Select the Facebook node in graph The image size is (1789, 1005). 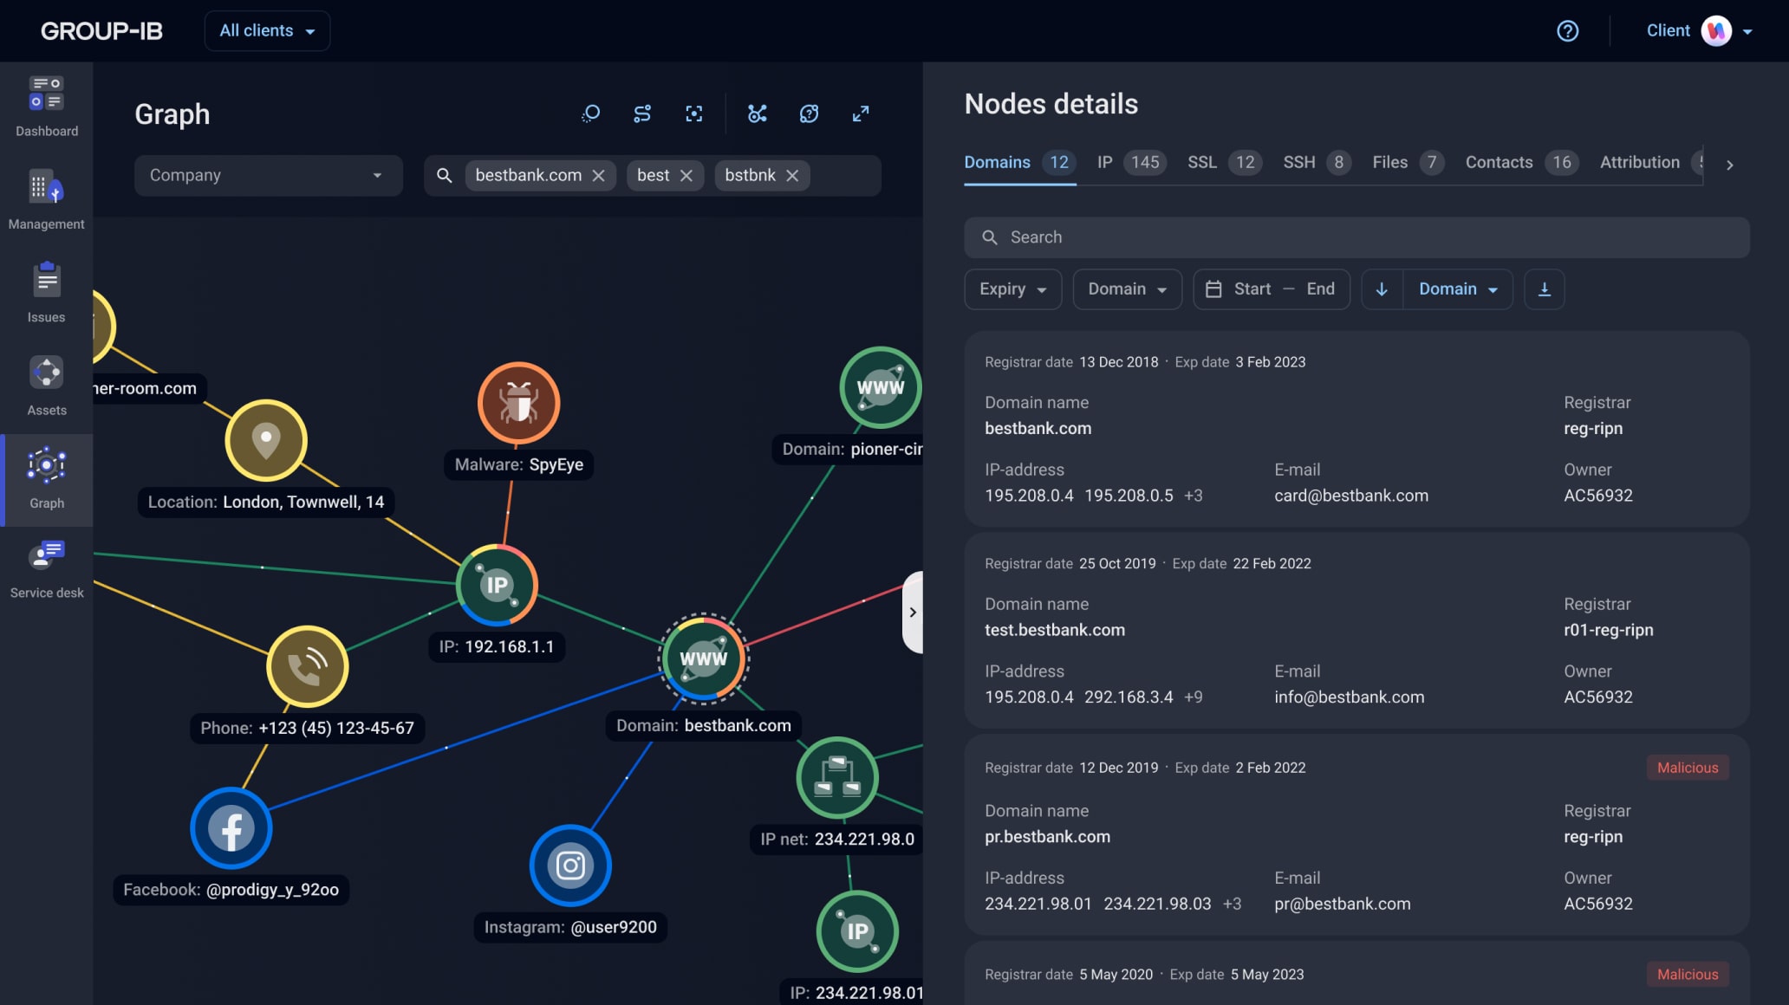(231, 828)
